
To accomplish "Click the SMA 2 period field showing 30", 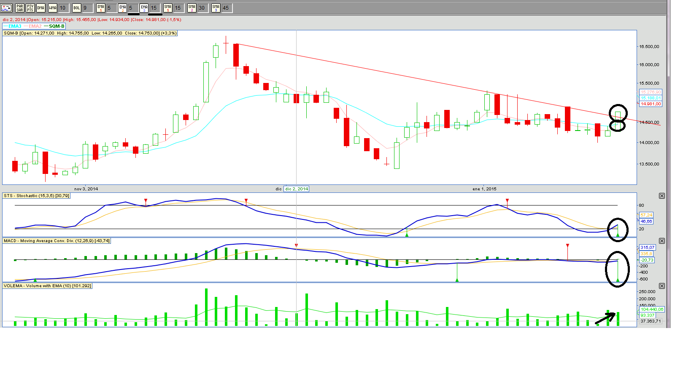I will click(202, 8).
